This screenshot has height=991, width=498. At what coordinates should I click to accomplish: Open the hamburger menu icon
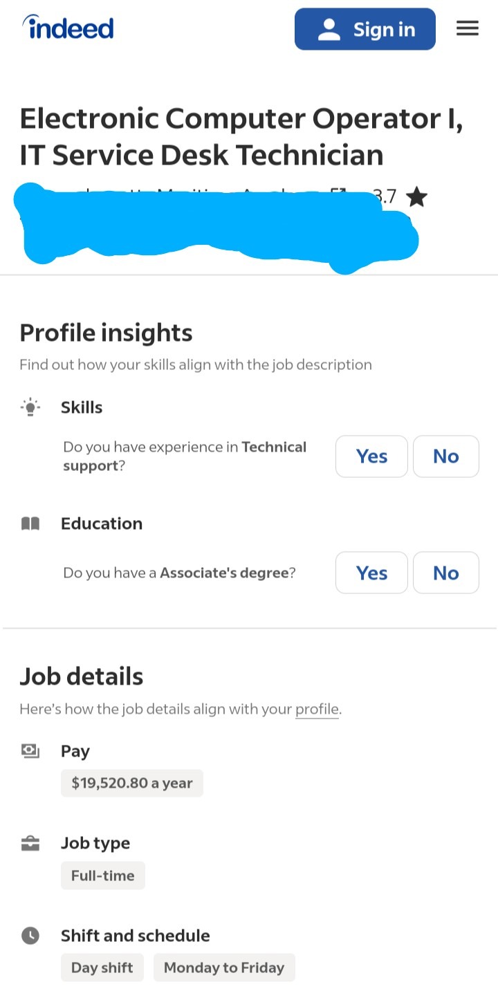[x=468, y=28]
